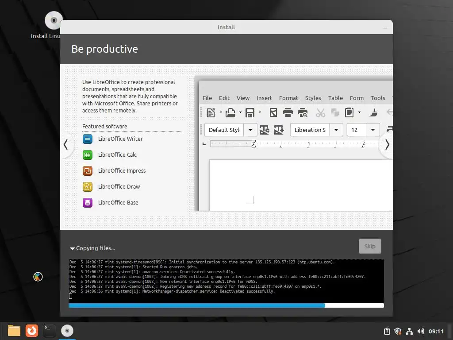Advance to the next installer slide
The image size is (453, 340).
click(x=387, y=145)
